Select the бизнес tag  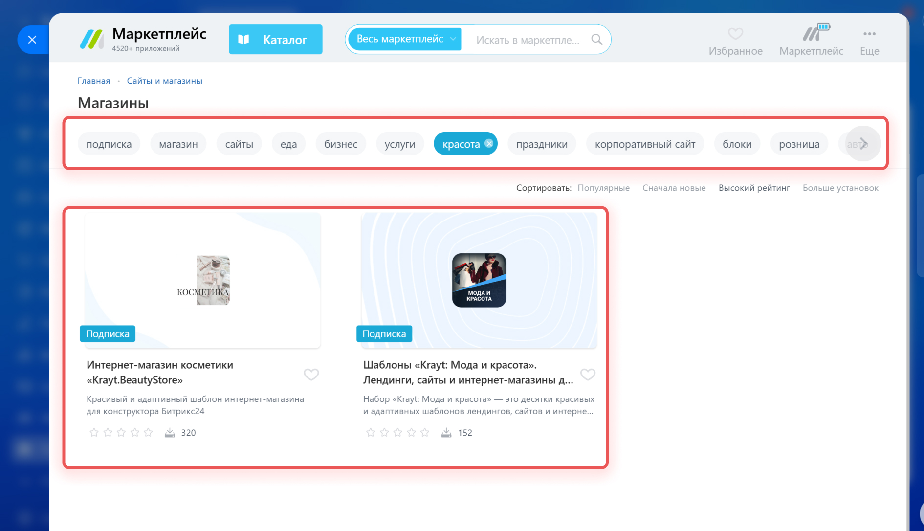(341, 144)
